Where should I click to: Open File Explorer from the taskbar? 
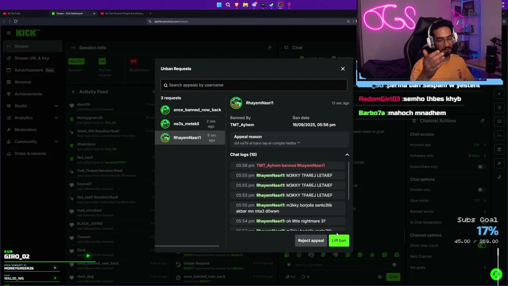245,5
